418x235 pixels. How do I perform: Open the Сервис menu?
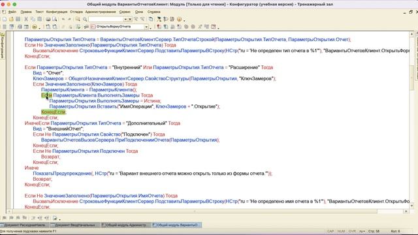[125, 12]
